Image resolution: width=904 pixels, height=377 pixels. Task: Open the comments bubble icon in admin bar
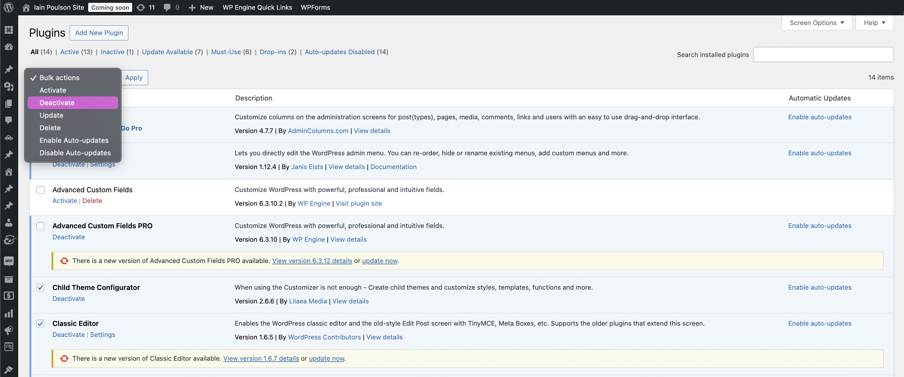[167, 7]
